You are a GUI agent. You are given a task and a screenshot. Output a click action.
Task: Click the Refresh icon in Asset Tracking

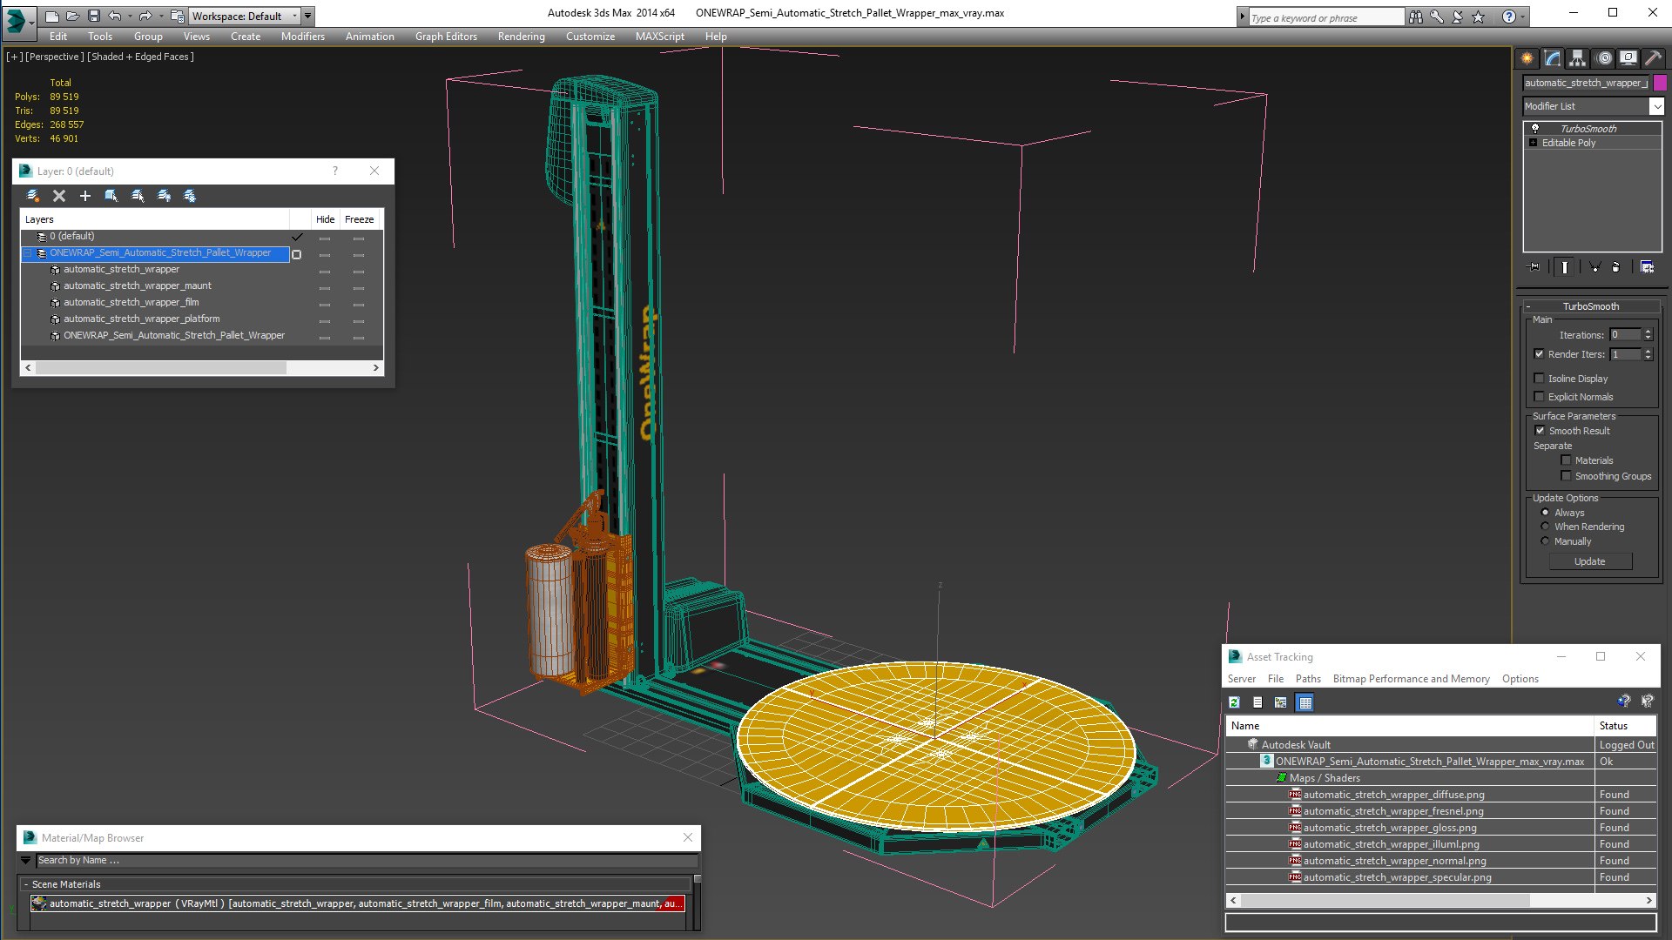[1234, 702]
